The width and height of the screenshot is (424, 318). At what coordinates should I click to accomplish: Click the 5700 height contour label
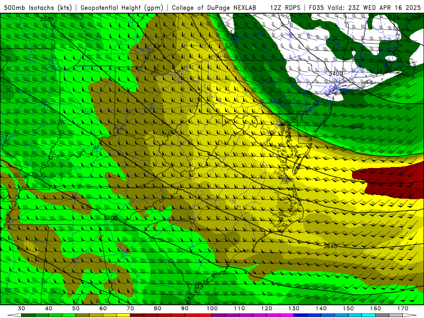tap(111, 218)
